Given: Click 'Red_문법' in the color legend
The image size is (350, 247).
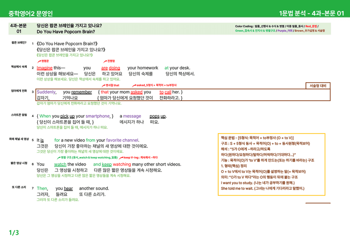Looking at the screenshot, I should pyautogui.click(x=311, y=26).
